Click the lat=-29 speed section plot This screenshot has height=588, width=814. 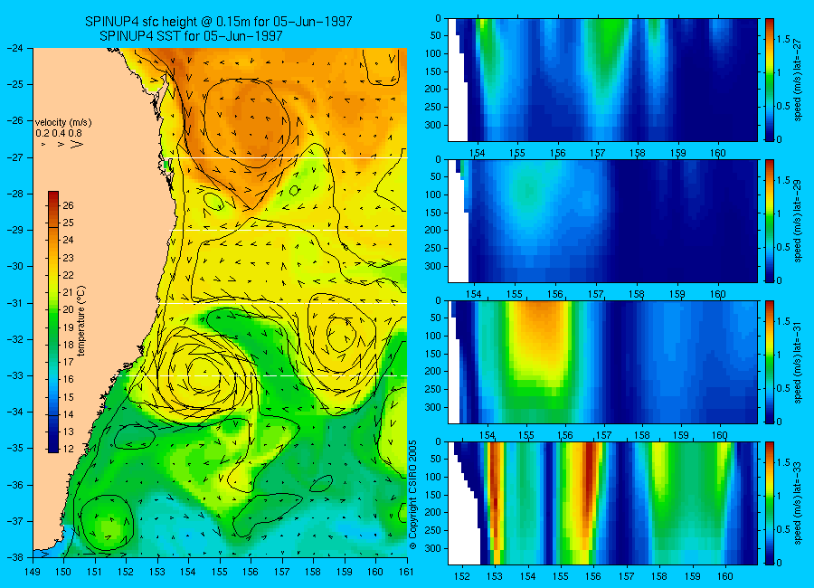point(602,221)
